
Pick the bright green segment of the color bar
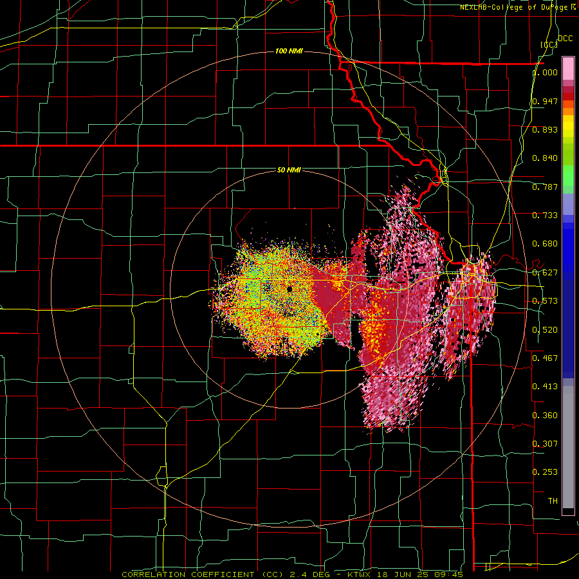pos(568,176)
